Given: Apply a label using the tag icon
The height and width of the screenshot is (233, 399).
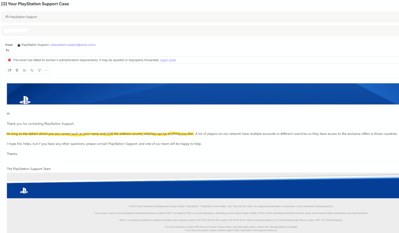Looking at the screenshot, I should tap(32, 70).
